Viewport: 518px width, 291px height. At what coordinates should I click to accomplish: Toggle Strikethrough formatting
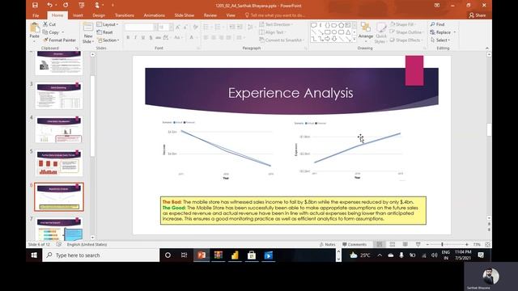[159, 38]
